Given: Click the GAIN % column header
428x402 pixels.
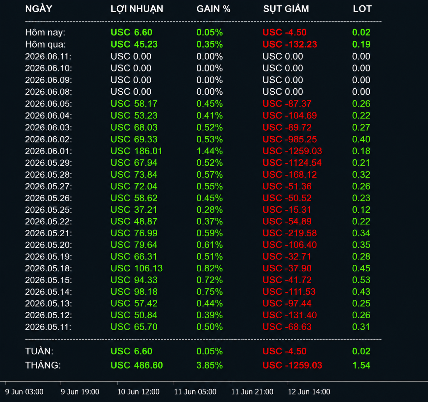Looking at the screenshot, I should 214,9.
